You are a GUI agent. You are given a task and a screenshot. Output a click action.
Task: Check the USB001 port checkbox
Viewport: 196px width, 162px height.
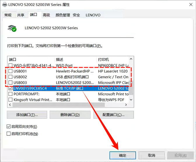coord(10,71)
